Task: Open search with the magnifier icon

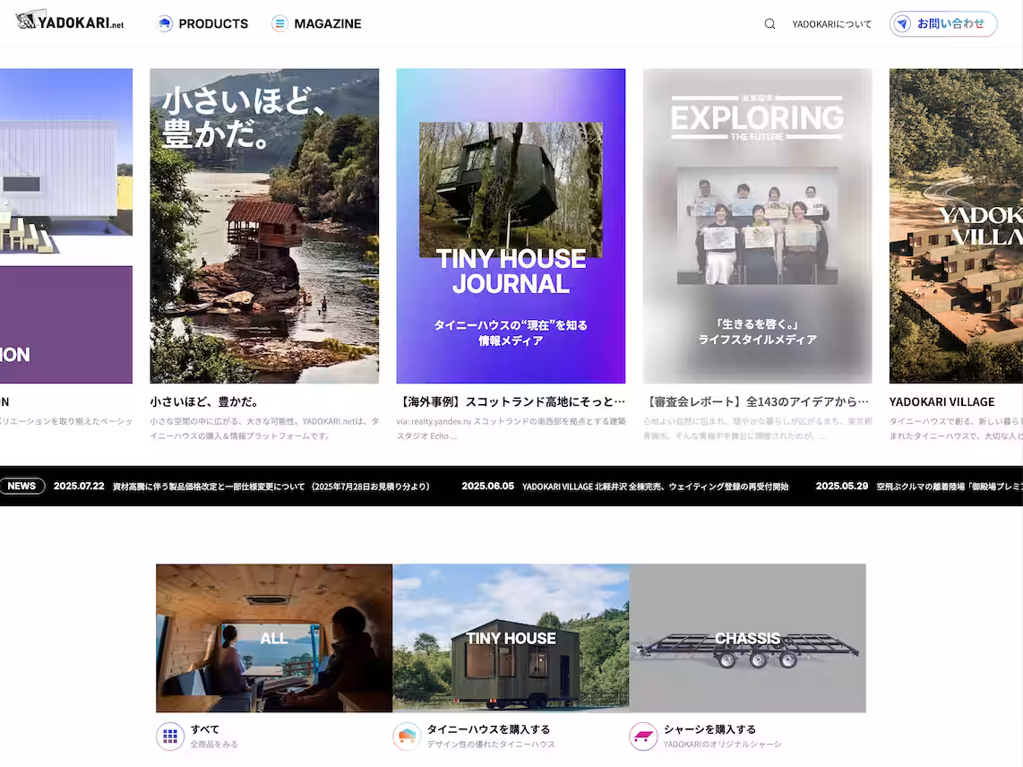Action: tap(769, 24)
